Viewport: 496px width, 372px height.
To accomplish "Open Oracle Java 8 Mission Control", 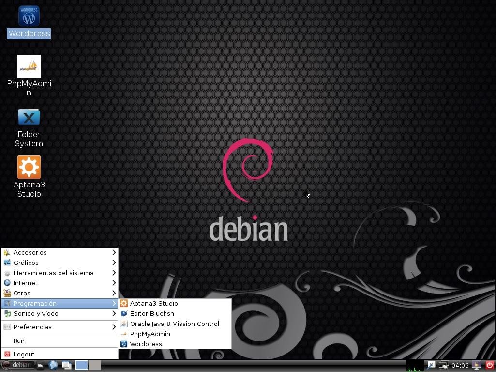I will 175,324.
